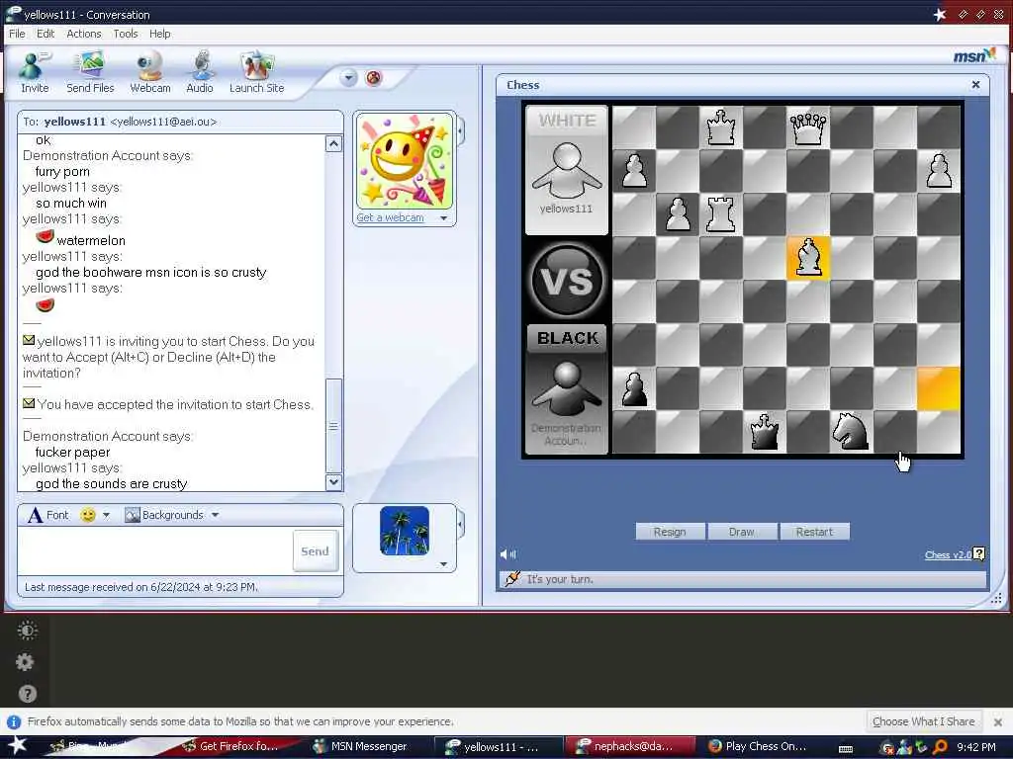Click Choose What I Share button
This screenshot has height=759, width=1013.
tap(923, 721)
